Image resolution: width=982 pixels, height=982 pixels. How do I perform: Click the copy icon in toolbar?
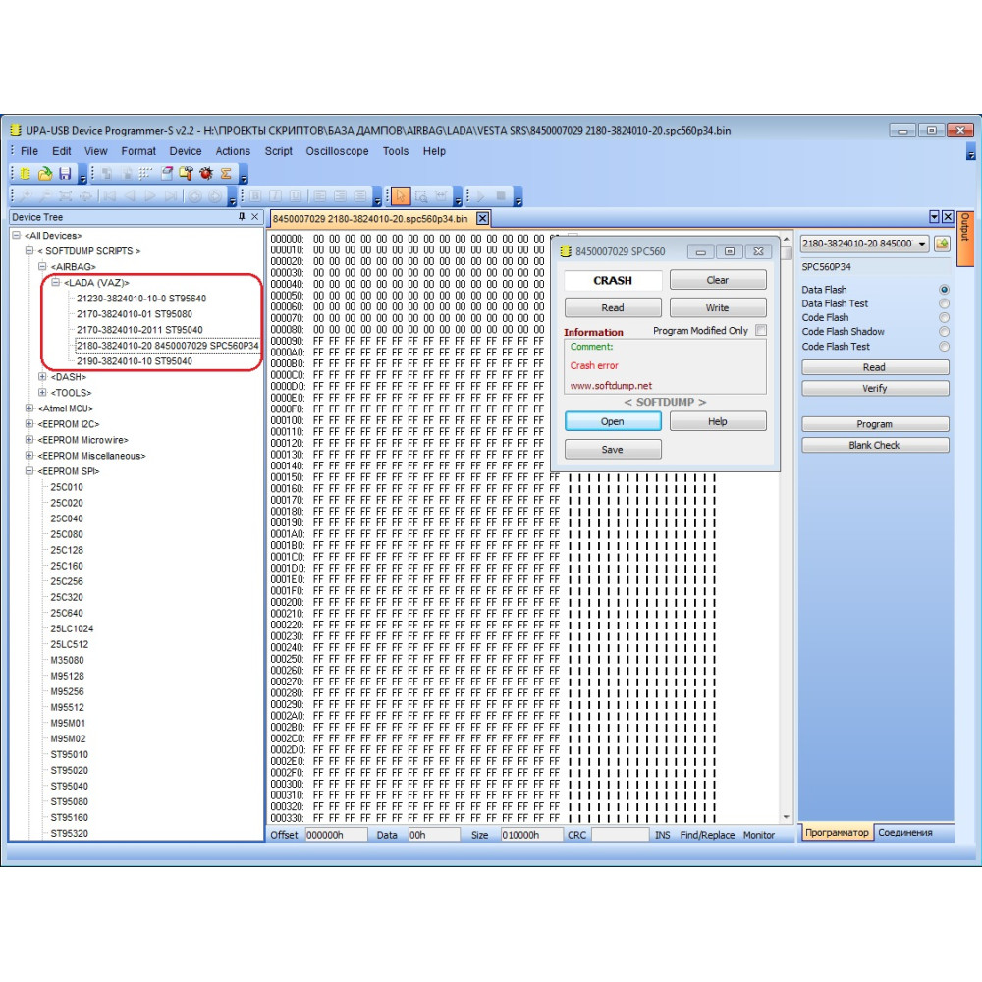click(106, 174)
